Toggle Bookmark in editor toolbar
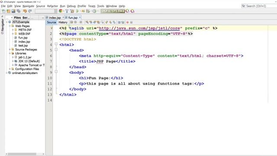Viewport: 277px width, 156px height. click(x=114, y=22)
